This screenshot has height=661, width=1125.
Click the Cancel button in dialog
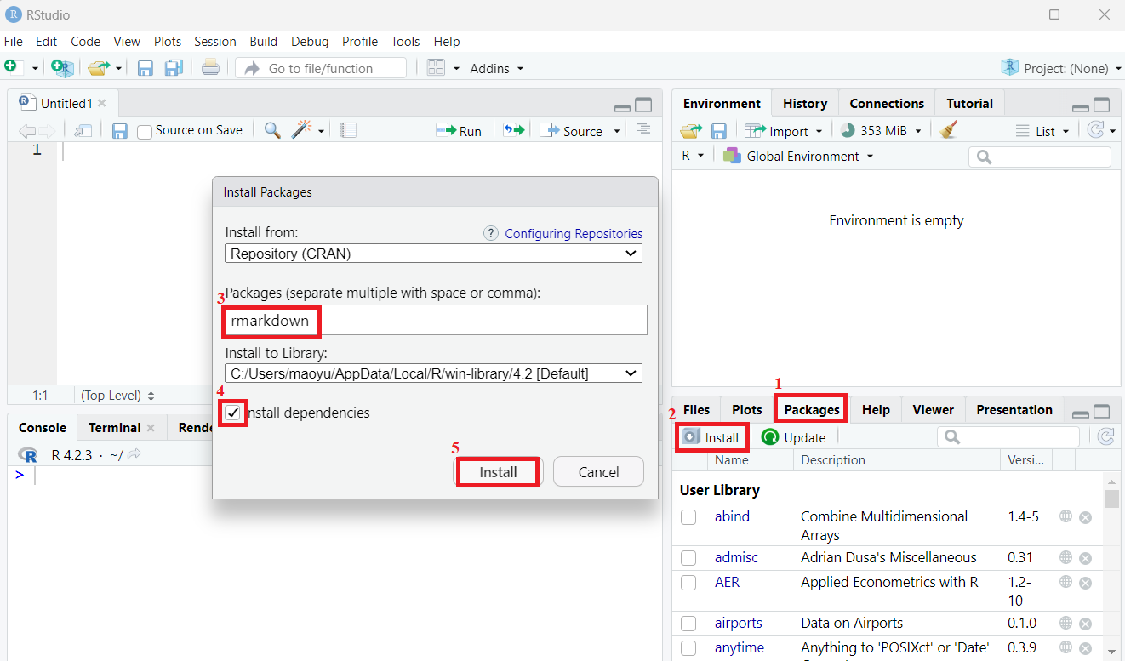point(598,472)
